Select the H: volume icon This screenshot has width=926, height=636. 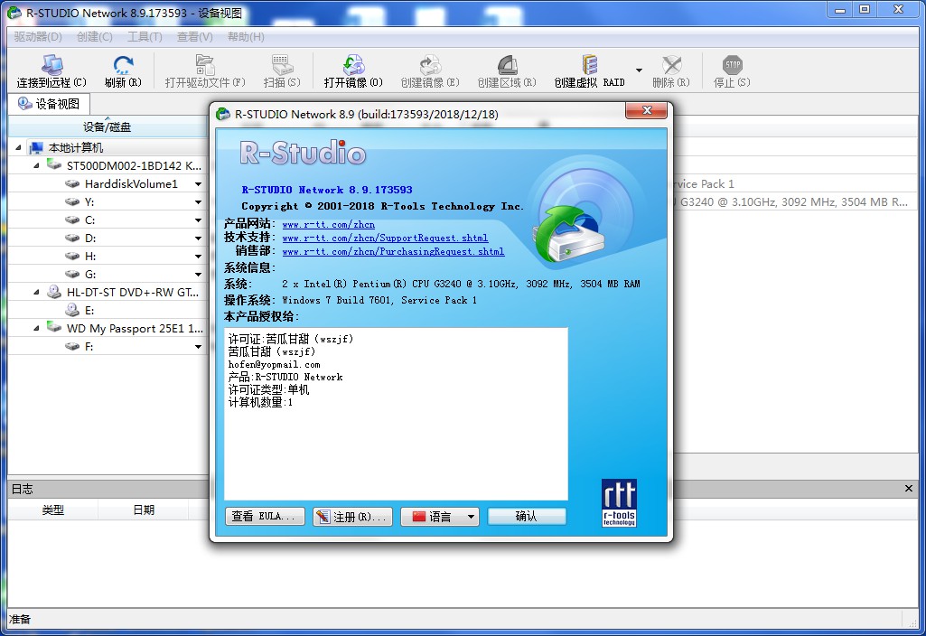click(x=72, y=256)
